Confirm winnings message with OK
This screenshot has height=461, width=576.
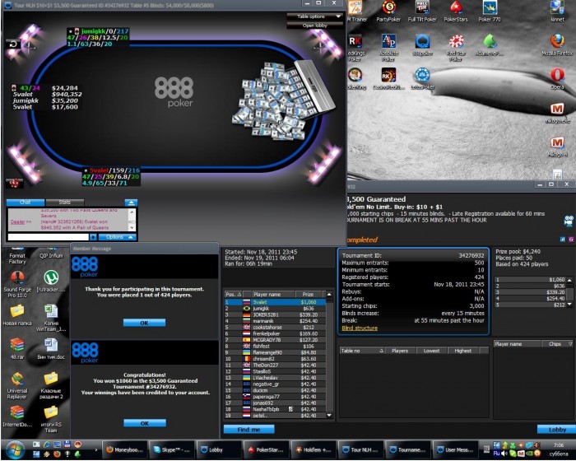pos(144,423)
